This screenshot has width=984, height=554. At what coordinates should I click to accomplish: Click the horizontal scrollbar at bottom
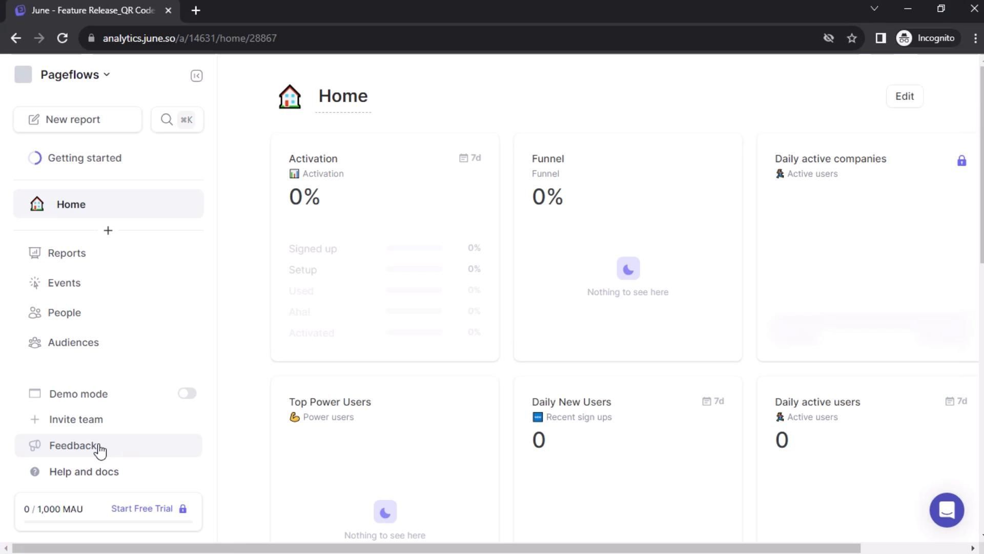(436, 548)
